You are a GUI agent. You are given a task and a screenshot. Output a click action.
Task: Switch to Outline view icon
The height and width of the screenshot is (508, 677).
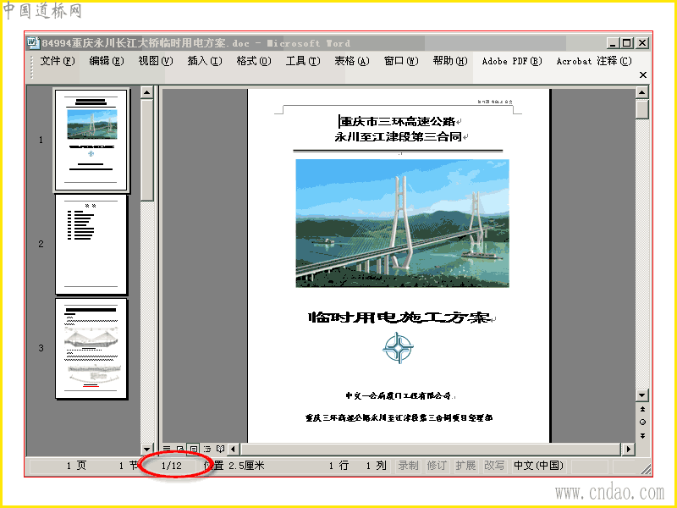coord(206,450)
